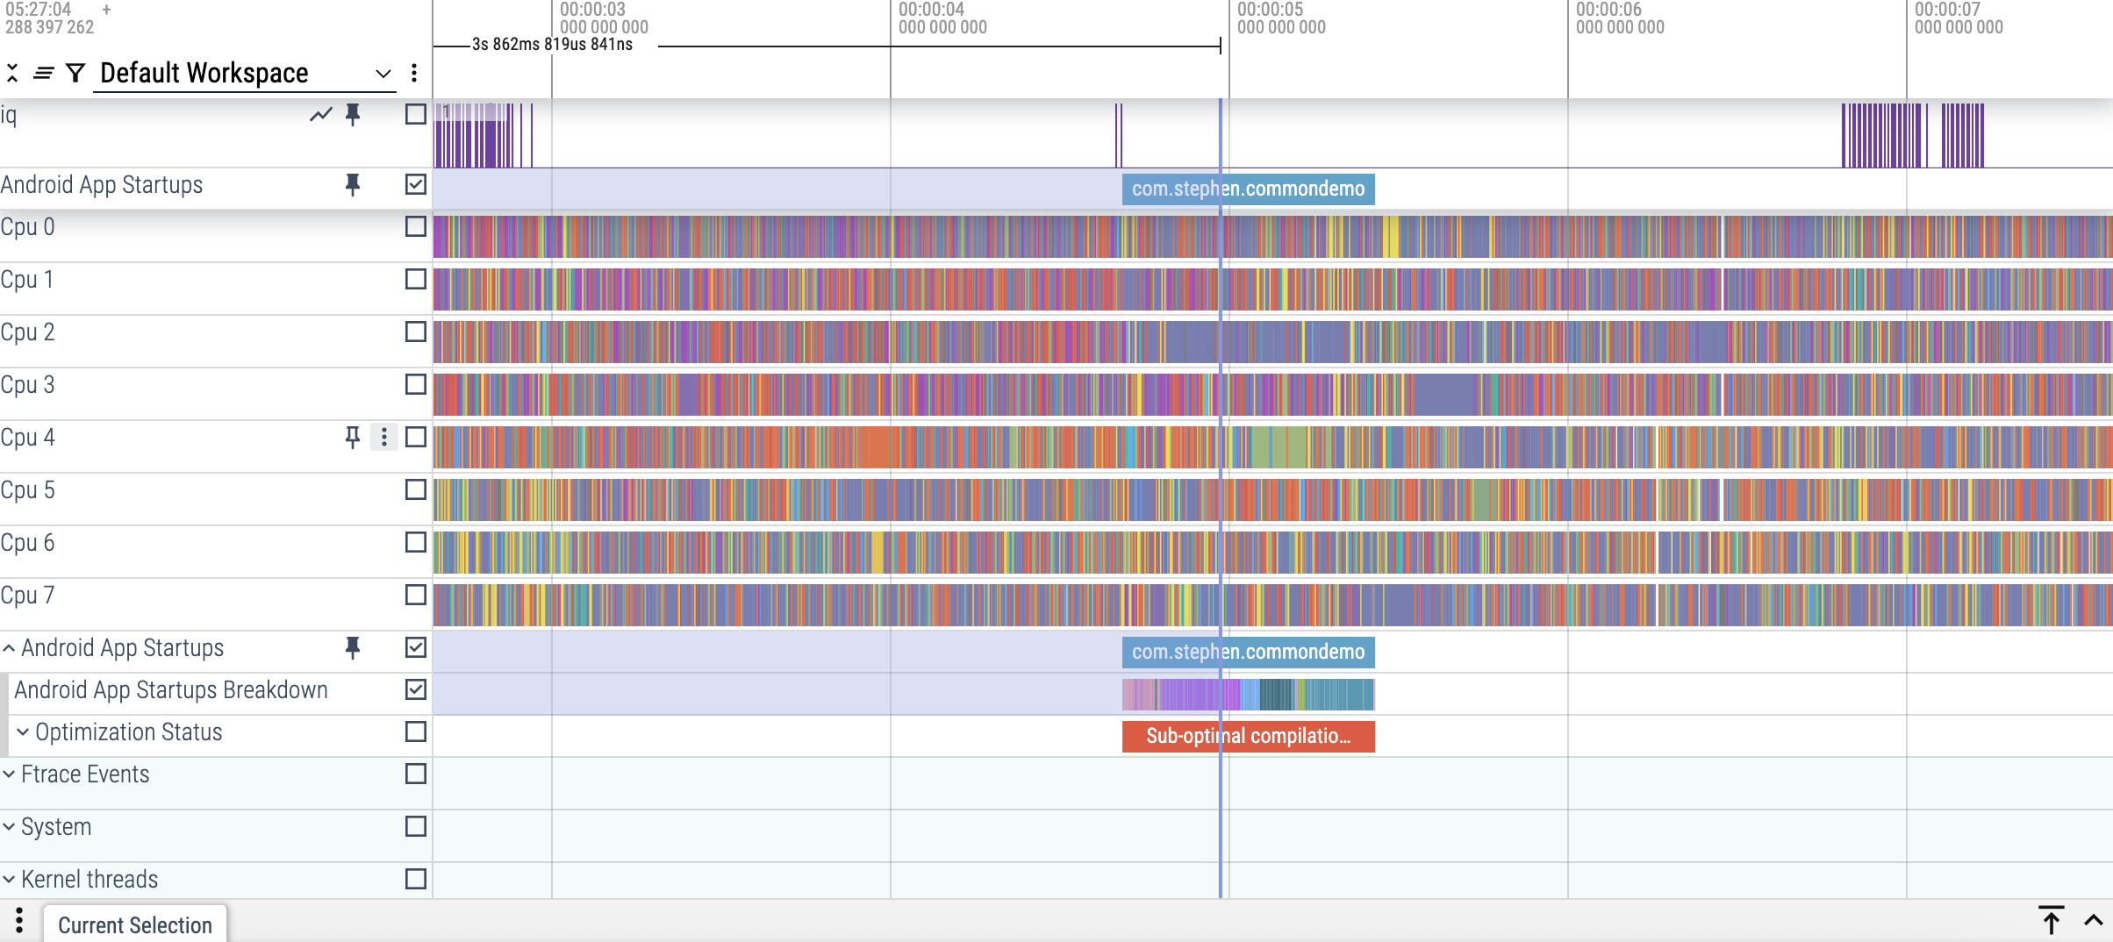This screenshot has height=942, width=2113.
Task: Check the Cpu 0 track checkbox
Action: (x=416, y=226)
